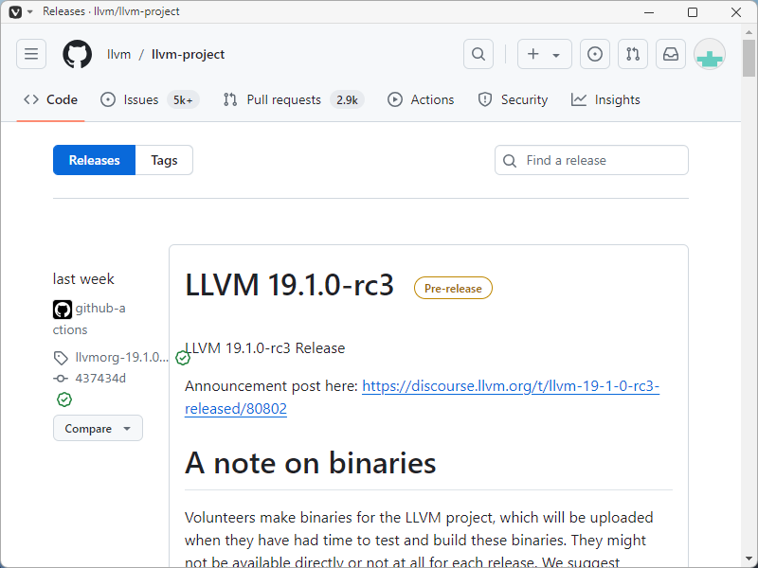This screenshot has width=758, height=568.
Task: Select the Tags button
Action: point(164,160)
